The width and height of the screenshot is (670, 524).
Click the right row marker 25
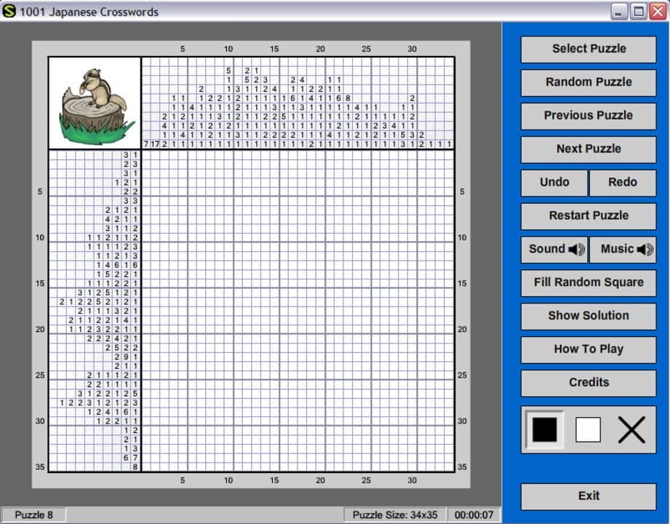pos(462,376)
